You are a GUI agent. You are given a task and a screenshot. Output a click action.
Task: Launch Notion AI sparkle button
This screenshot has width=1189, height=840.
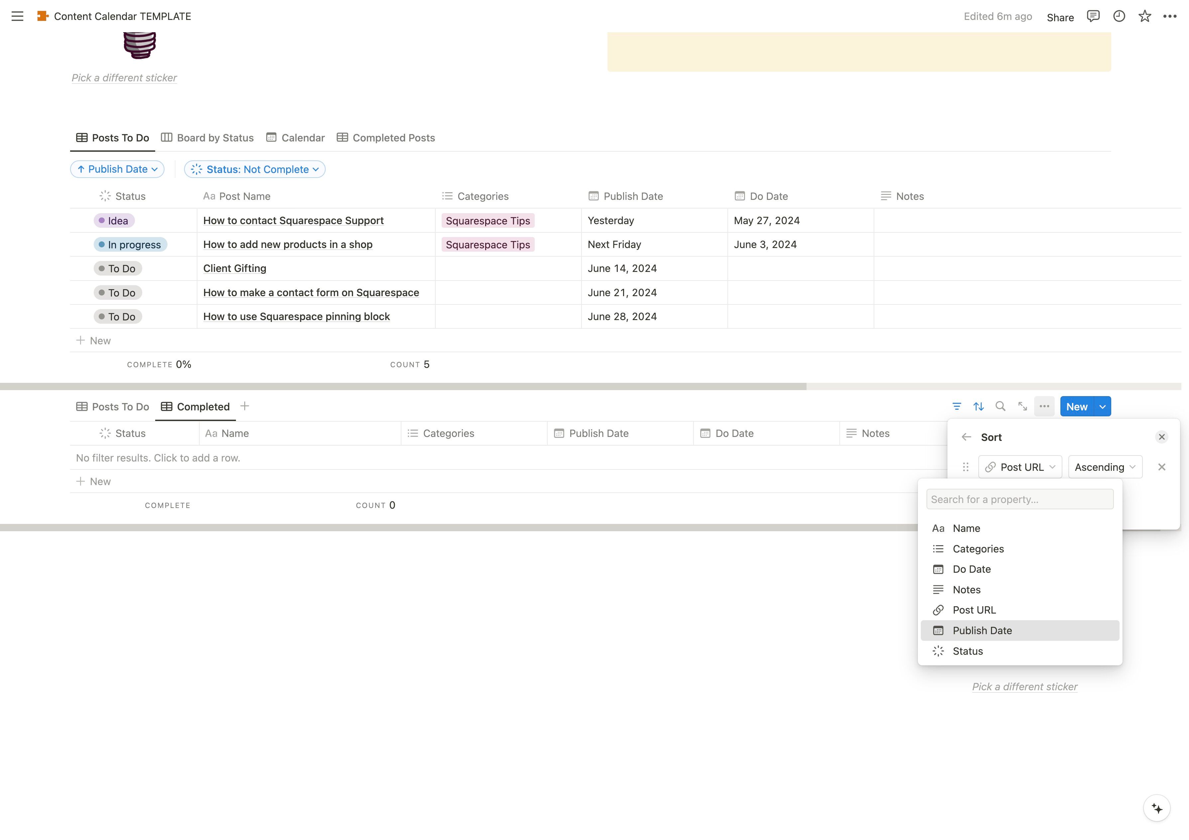tap(1156, 808)
